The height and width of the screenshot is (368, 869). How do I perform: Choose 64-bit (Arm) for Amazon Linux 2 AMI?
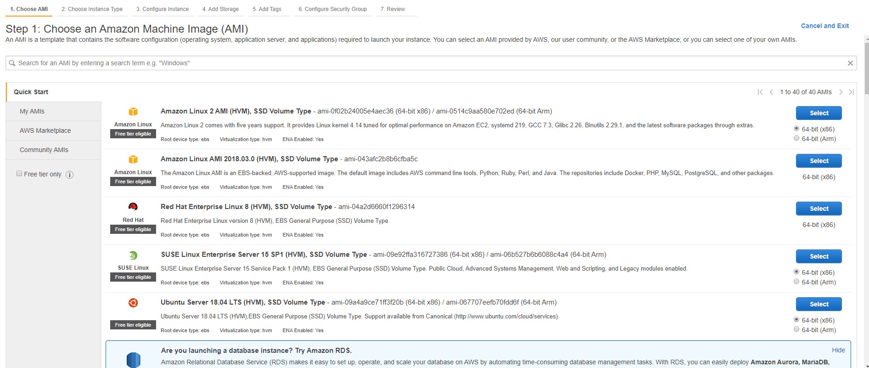[796, 138]
